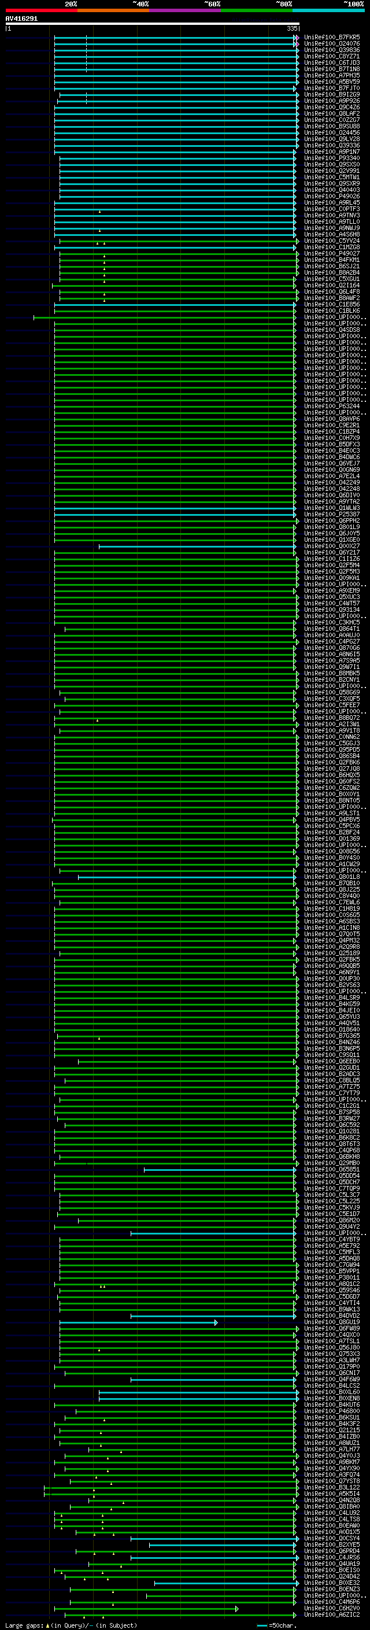Click label UniRef100_A5BV59
Screen dimensions: 370x1630
tap(332, 82)
